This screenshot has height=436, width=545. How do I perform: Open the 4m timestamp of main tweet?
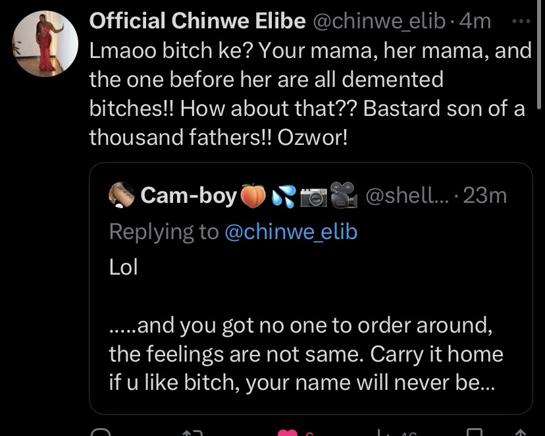coord(475,22)
